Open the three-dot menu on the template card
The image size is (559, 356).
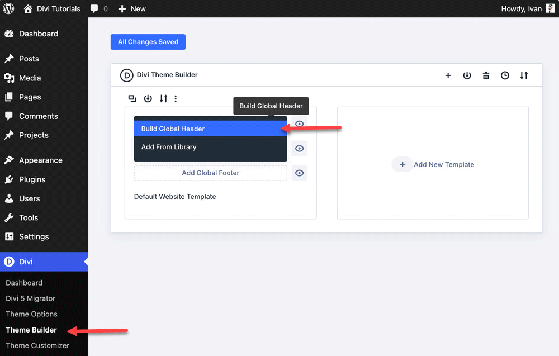176,98
